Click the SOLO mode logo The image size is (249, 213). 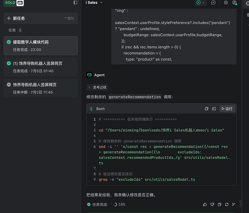14,3
